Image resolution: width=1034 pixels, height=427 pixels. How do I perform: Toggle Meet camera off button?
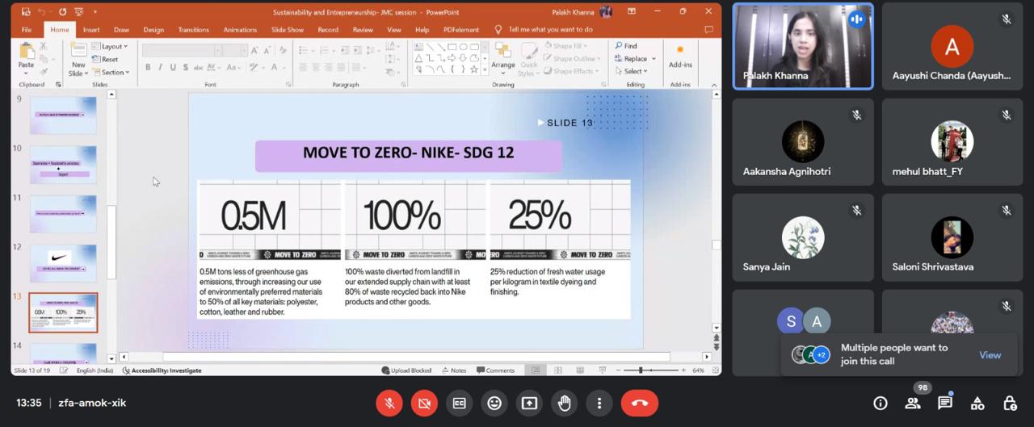pyautogui.click(x=424, y=403)
